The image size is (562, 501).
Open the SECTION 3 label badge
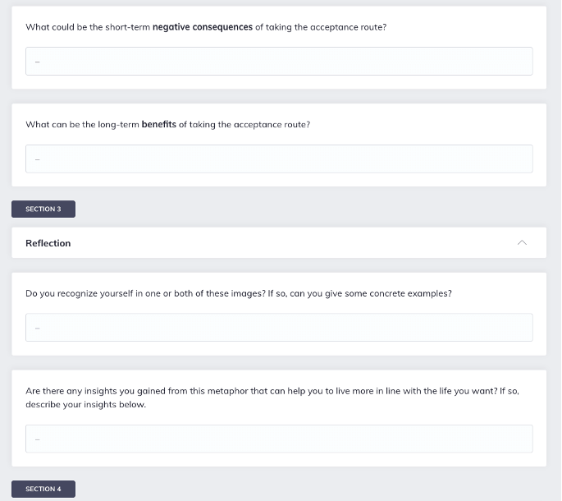point(43,209)
